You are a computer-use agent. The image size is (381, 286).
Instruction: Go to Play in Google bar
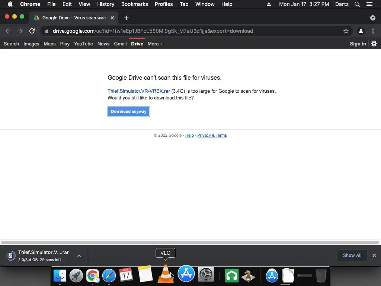coord(65,44)
